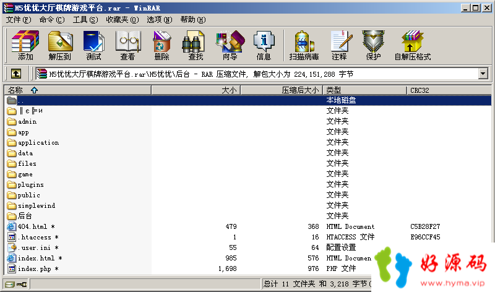Click Scan Virus (扫描病毒) icon
Viewport: 495px width, 292px height.
[304, 41]
